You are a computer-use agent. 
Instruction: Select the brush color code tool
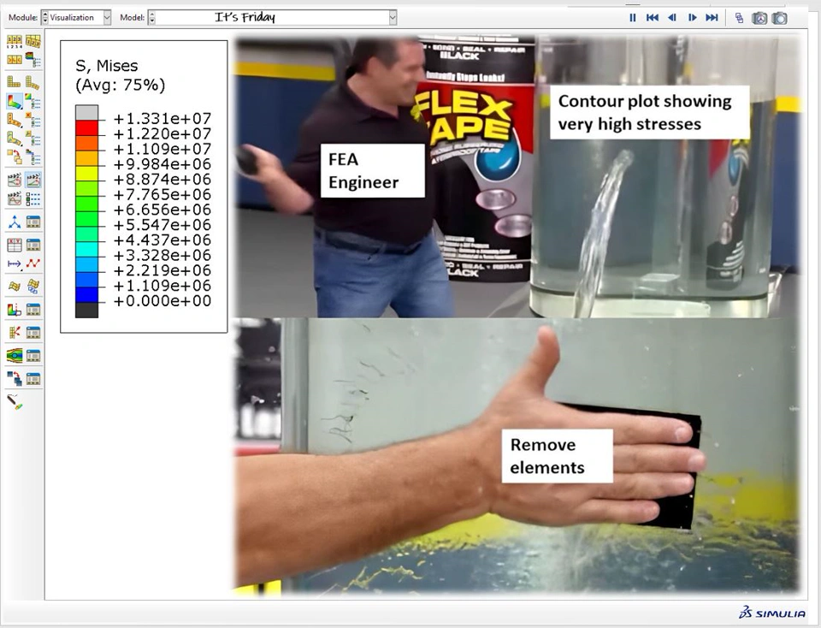15,402
